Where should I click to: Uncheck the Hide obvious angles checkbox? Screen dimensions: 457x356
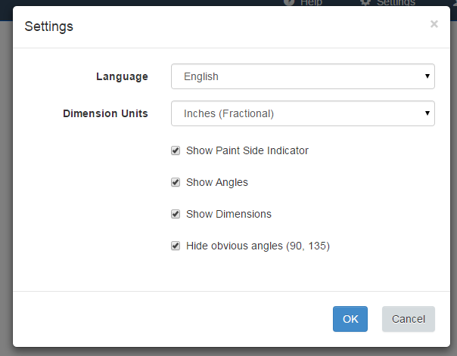coord(176,246)
